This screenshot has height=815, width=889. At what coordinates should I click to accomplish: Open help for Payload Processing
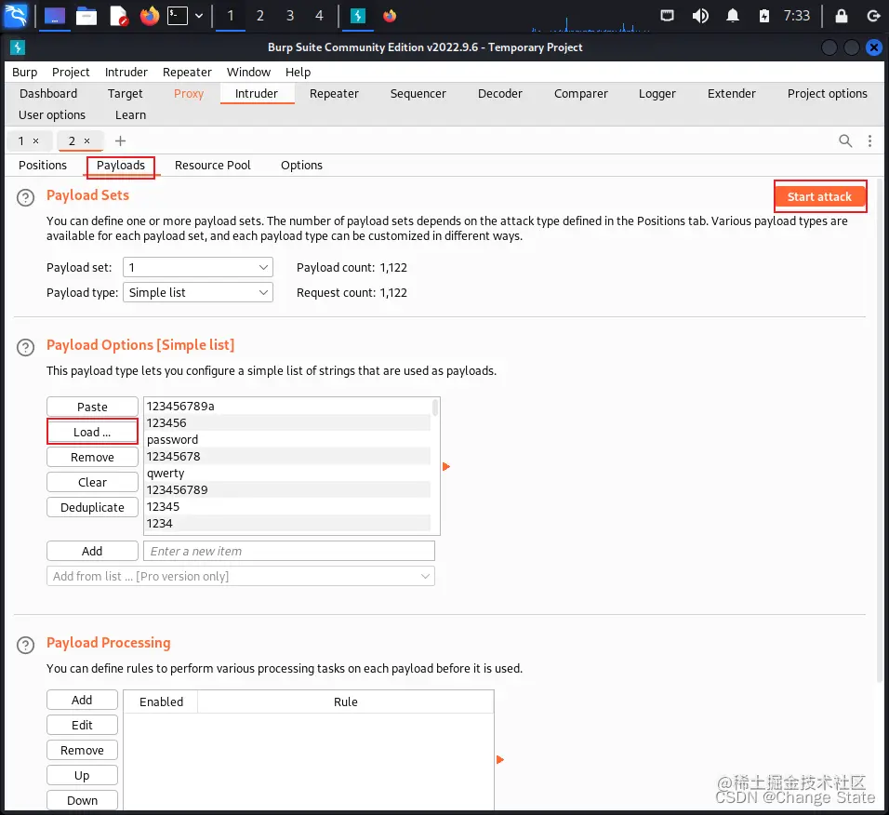click(x=25, y=645)
